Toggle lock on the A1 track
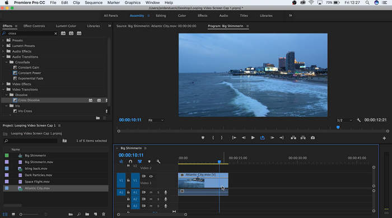 128,192
